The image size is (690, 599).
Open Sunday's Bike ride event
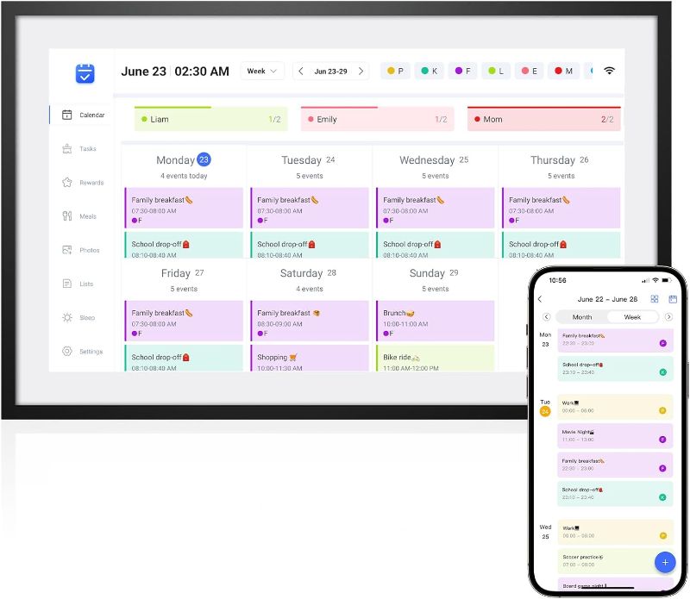click(436, 359)
